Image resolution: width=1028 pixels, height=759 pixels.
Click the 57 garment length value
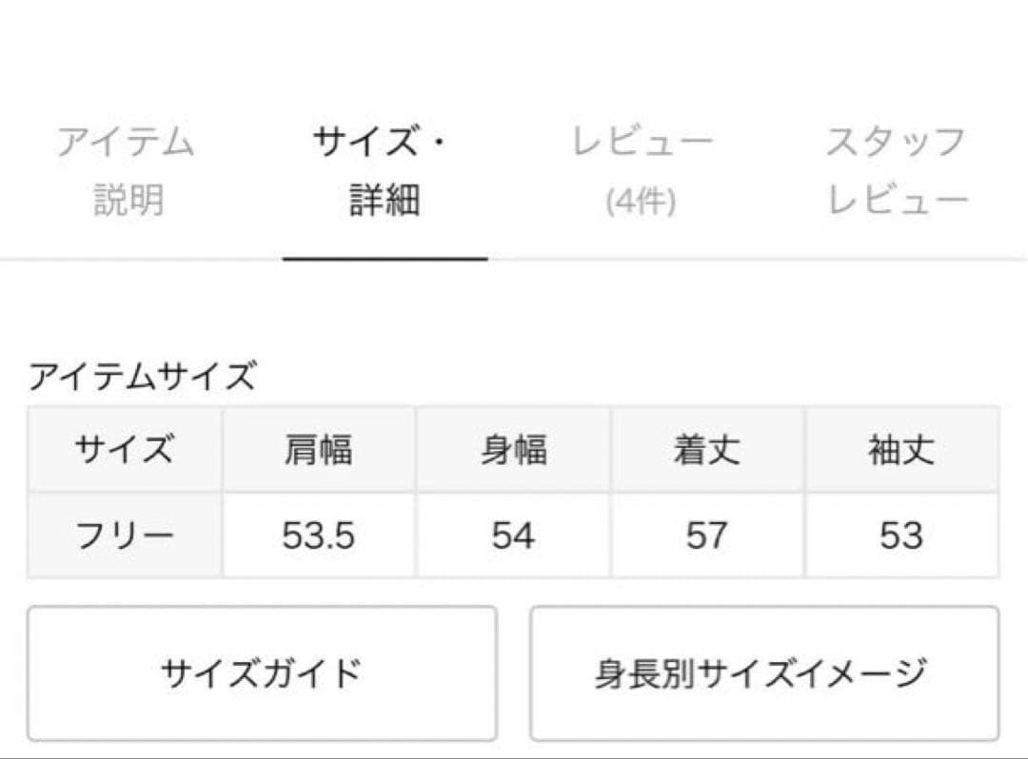click(x=706, y=536)
